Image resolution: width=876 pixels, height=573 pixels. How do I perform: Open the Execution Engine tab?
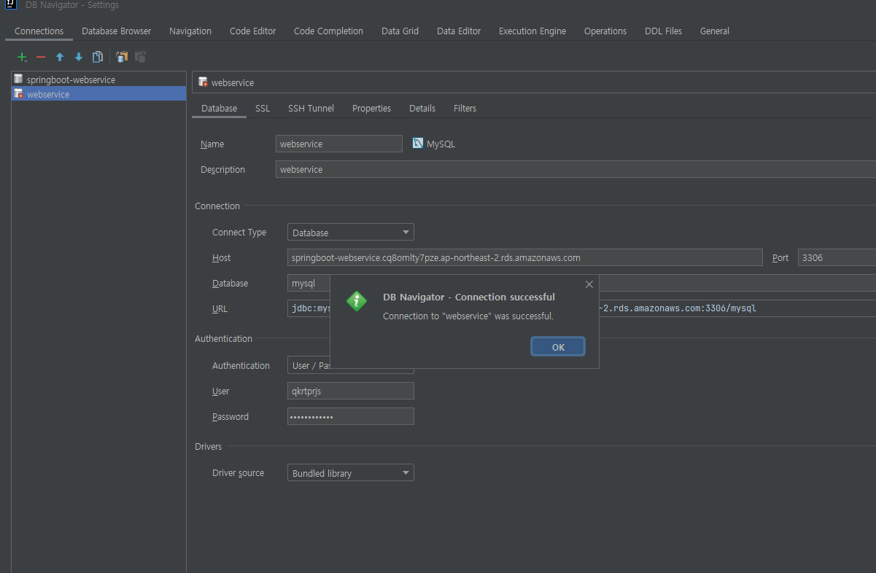532,31
